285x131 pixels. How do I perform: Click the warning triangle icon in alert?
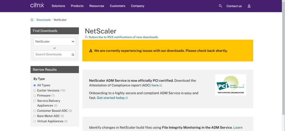[91, 51]
